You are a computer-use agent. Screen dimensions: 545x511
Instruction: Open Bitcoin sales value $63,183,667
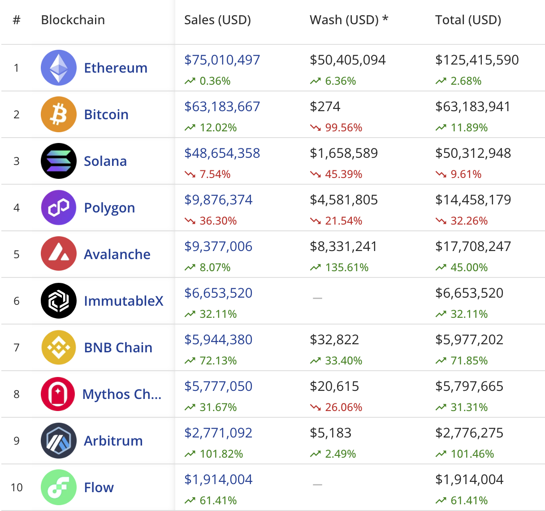click(222, 107)
